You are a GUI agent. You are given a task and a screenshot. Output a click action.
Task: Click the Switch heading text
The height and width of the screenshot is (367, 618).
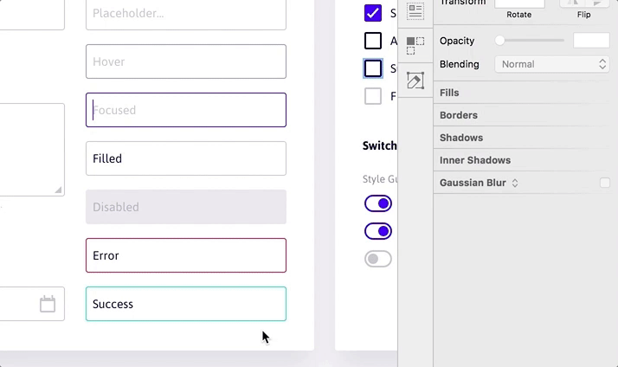[380, 146]
